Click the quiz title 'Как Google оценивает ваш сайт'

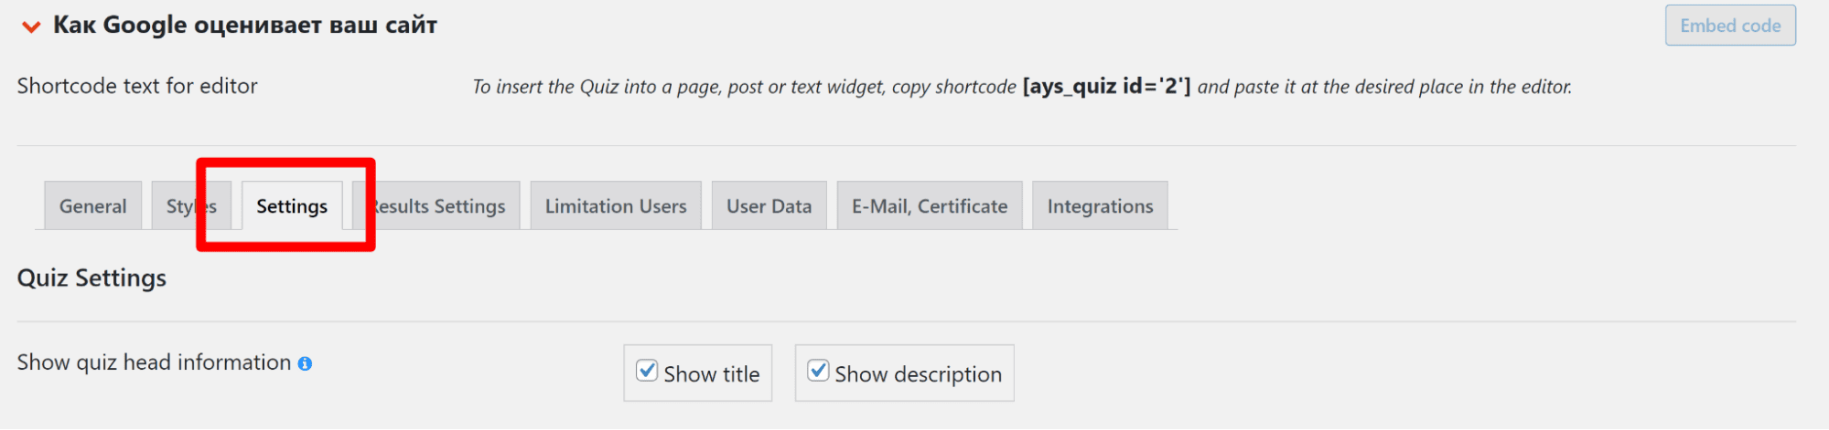point(244,26)
